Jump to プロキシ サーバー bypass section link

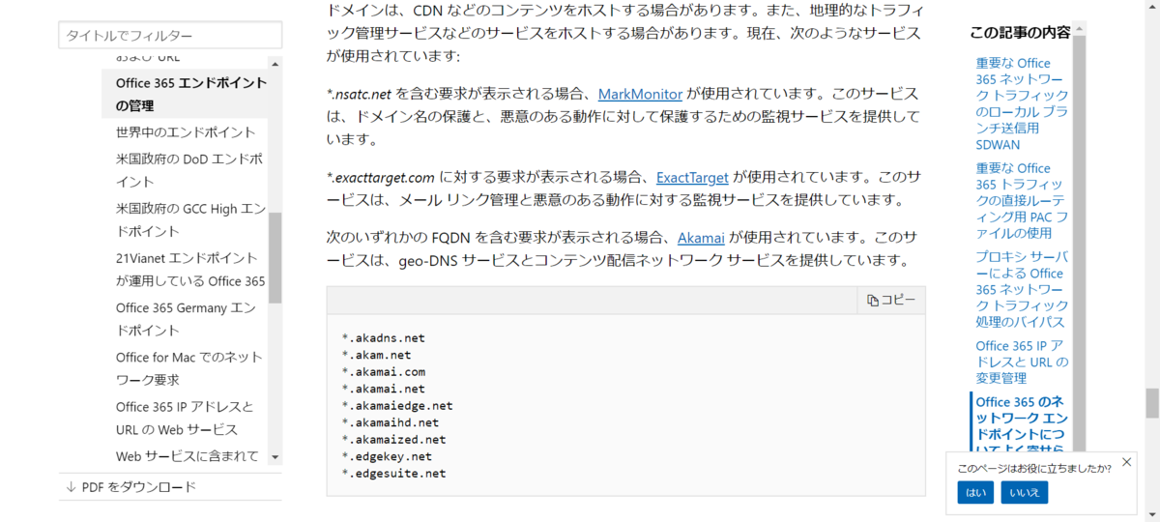pos(1022,289)
